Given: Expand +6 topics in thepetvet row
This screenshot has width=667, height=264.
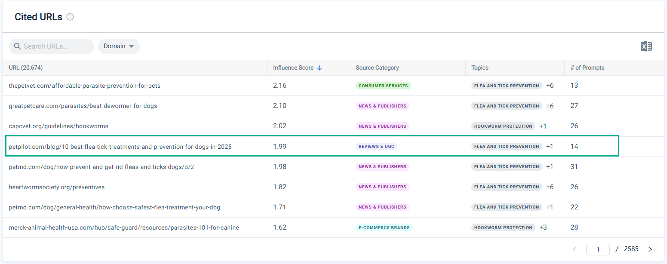Looking at the screenshot, I should [550, 86].
